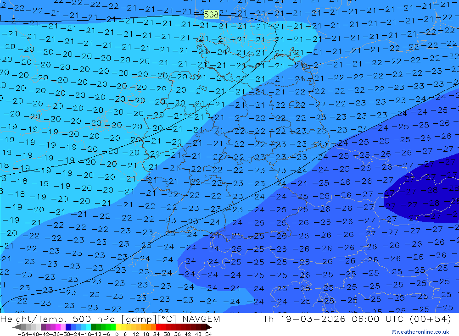Click the dark maroon right arrow end of the scale
459x336 pixels.
tap(209, 327)
